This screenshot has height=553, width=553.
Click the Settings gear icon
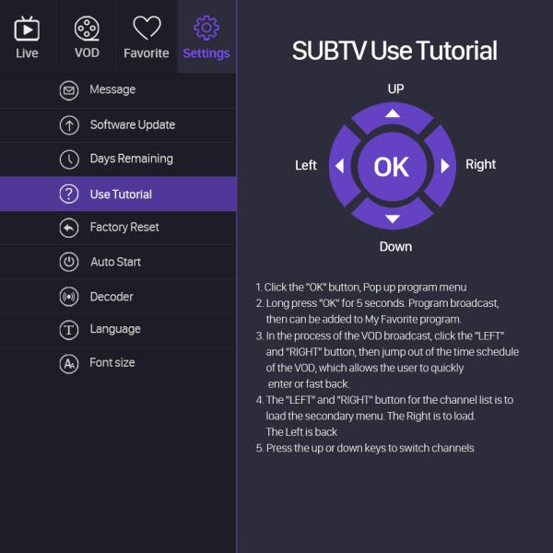coord(206,28)
